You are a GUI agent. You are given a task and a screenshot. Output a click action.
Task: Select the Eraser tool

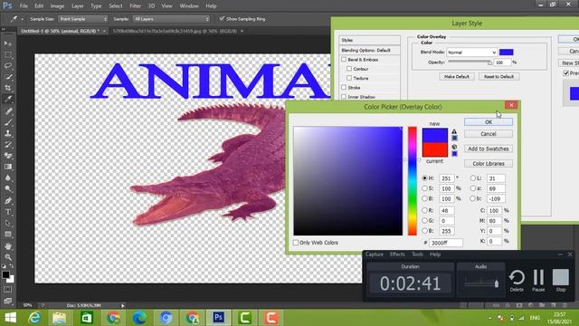pyautogui.click(x=8, y=156)
